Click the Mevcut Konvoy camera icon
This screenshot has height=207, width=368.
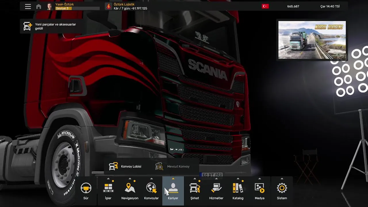point(159,166)
